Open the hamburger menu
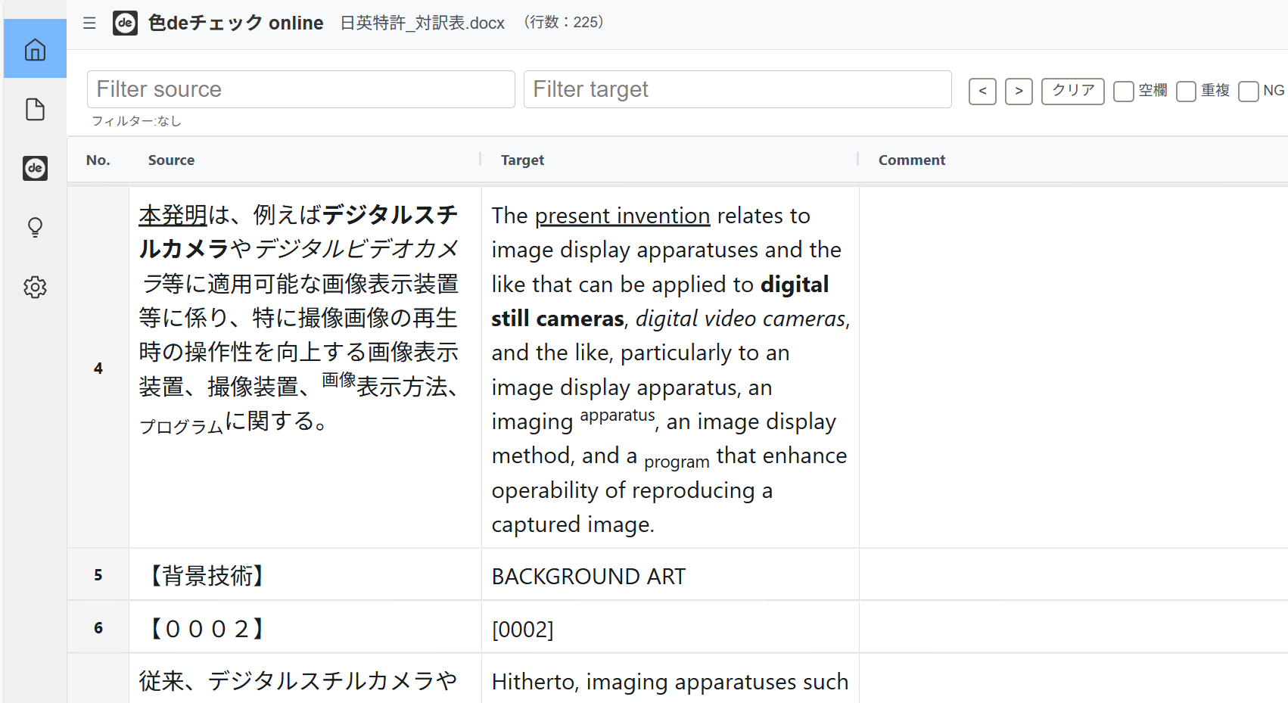1288x703 pixels. click(x=89, y=23)
